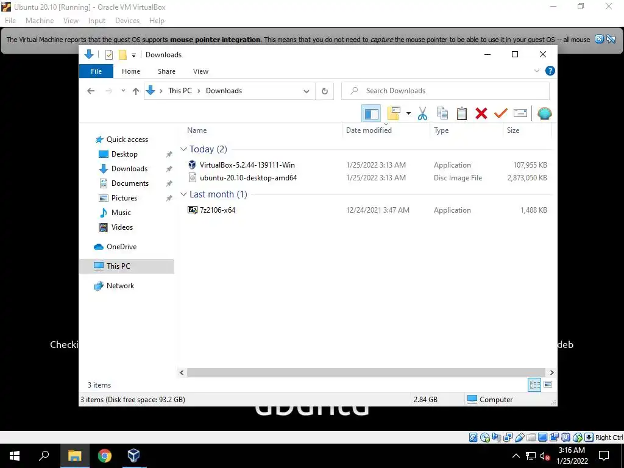This screenshot has height=468, width=624.
Task: Expand the ribbon with the chevron
Action: pos(536,71)
